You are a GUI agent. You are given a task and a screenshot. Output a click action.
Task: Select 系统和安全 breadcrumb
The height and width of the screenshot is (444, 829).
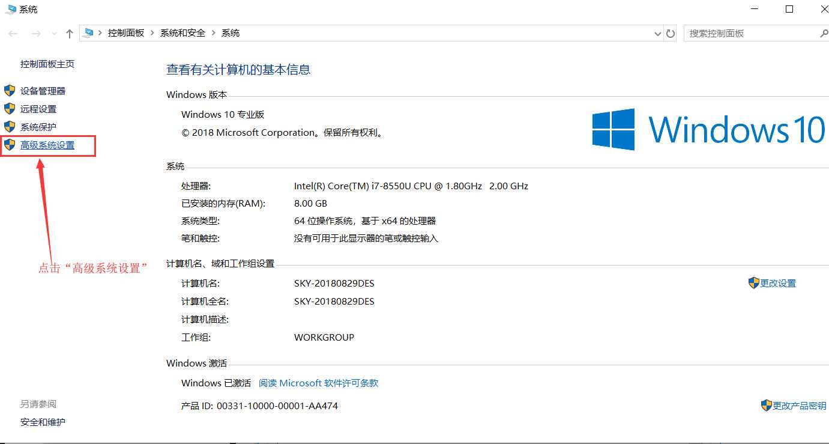click(182, 33)
